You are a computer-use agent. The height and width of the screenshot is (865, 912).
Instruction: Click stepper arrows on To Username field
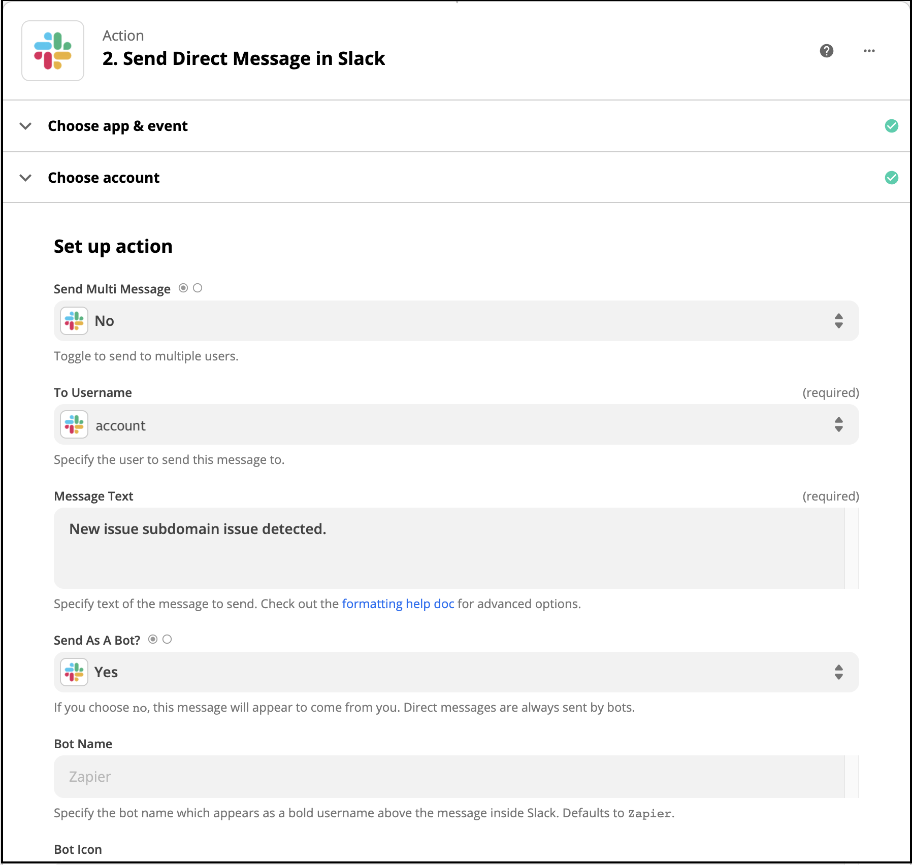(839, 424)
